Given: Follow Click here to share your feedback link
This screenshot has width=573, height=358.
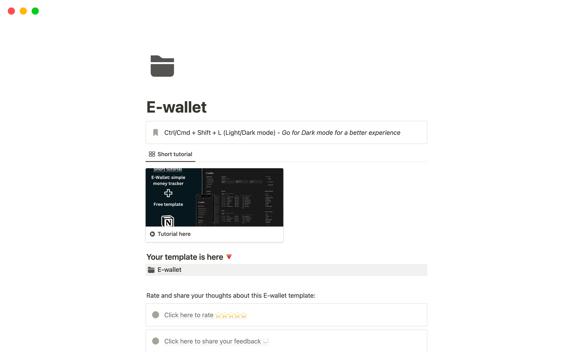Looking at the screenshot, I should 216,341.
